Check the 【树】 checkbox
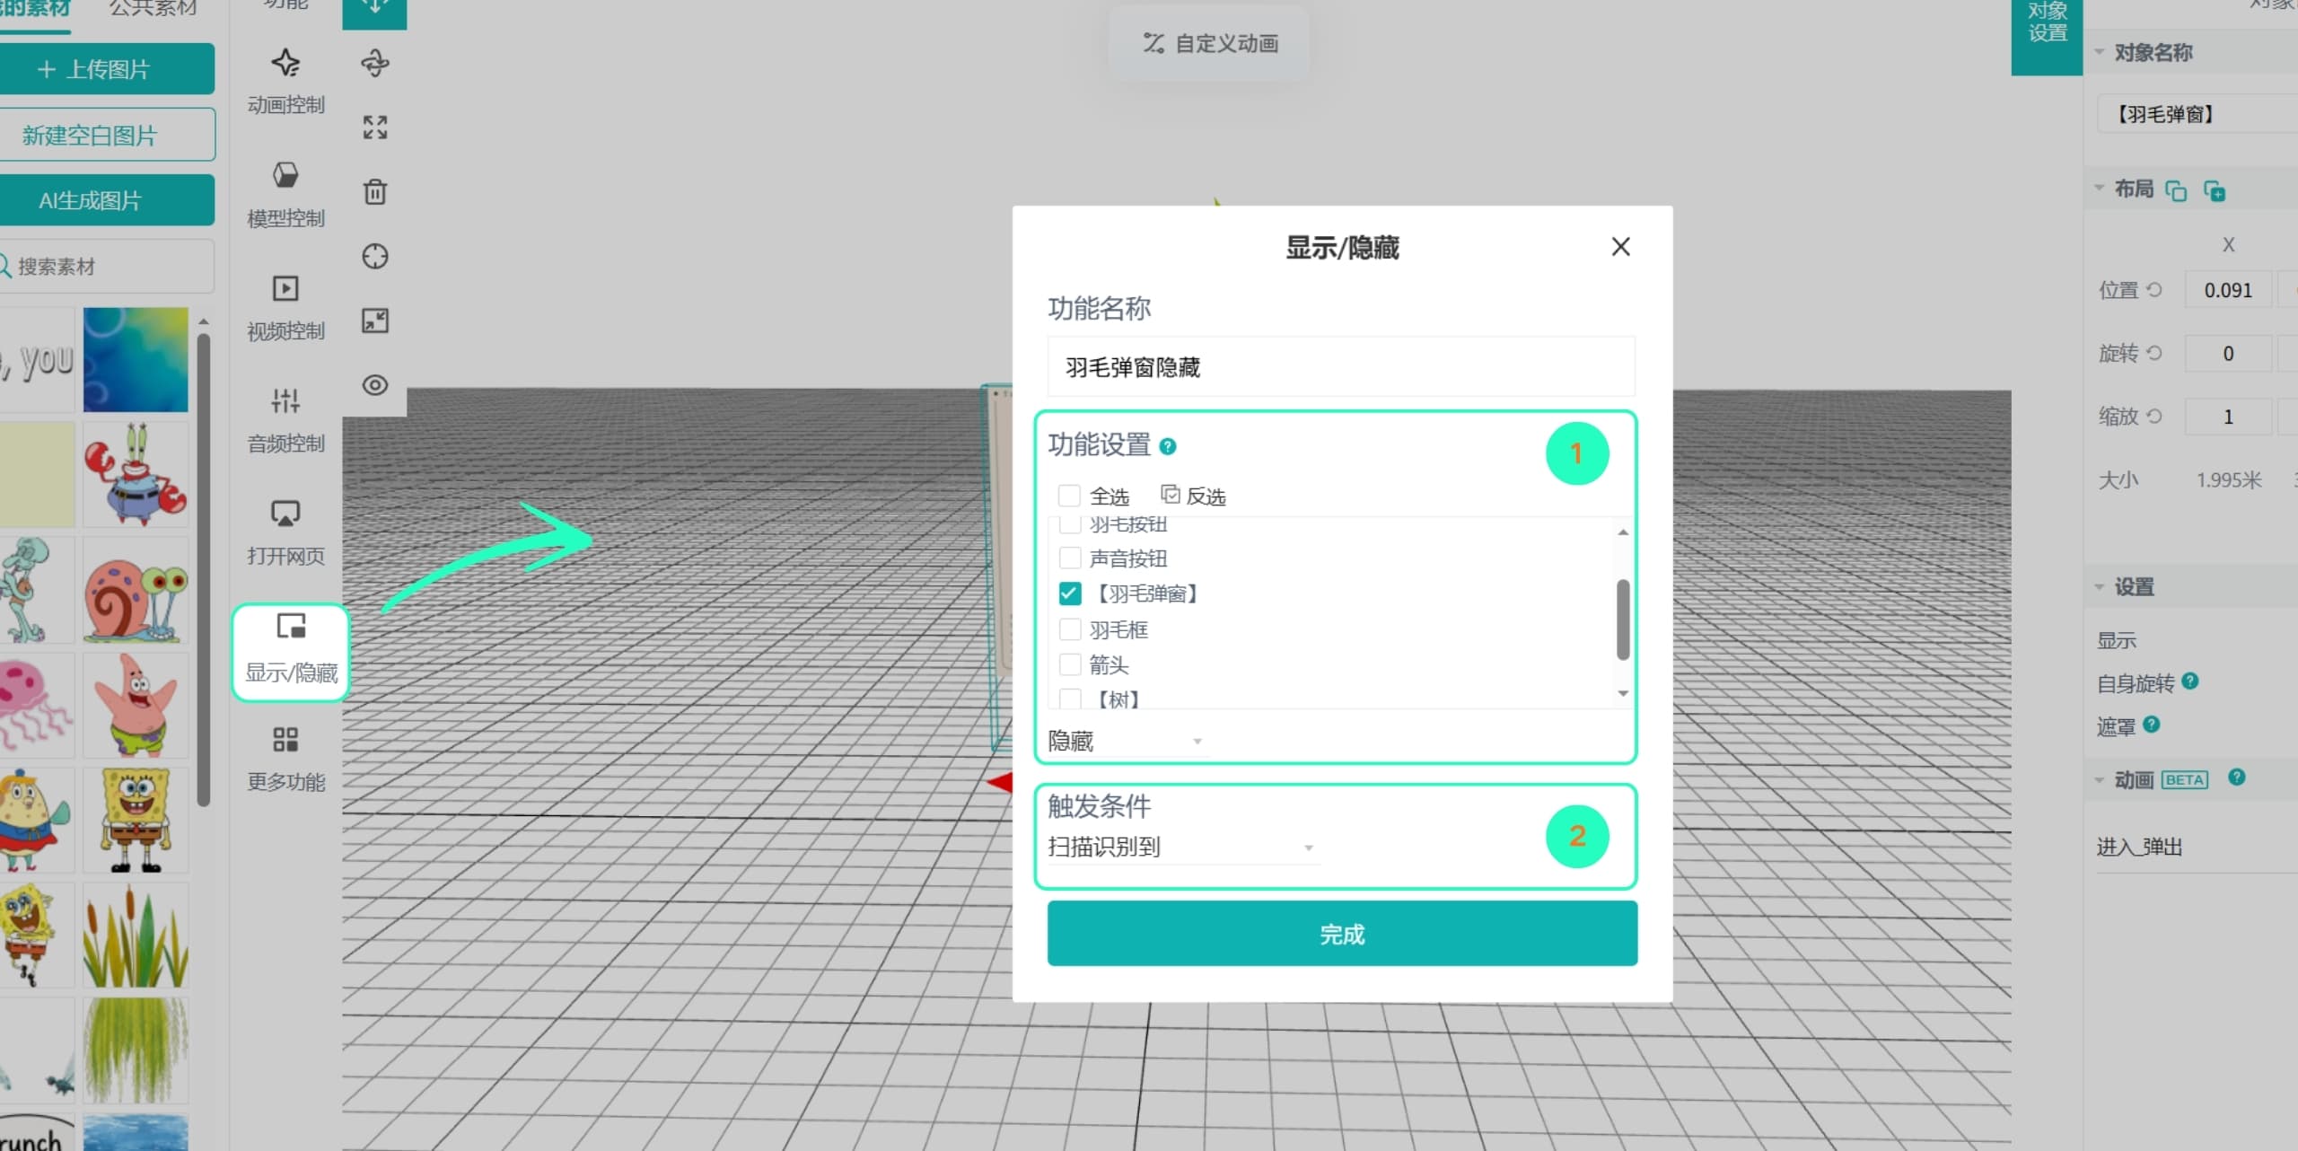This screenshot has width=2298, height=1151. [x=1069, y=699]
